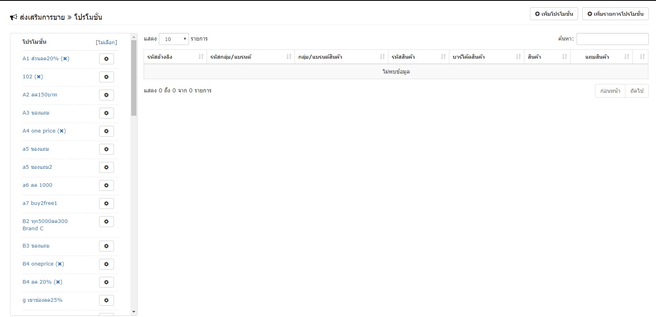Open gear settings for B2 ทุก5000ลด300 Brand C

(x=106, y=222)
